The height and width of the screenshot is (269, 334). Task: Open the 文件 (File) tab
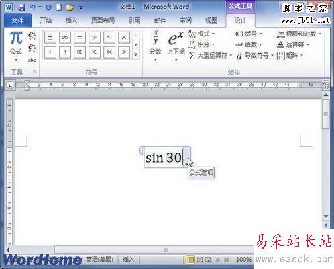coord(17,21)
